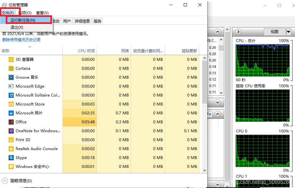Sort by 按流量计费的网络 column header
The image size is (295, 188).
click(x=148, y=51)
